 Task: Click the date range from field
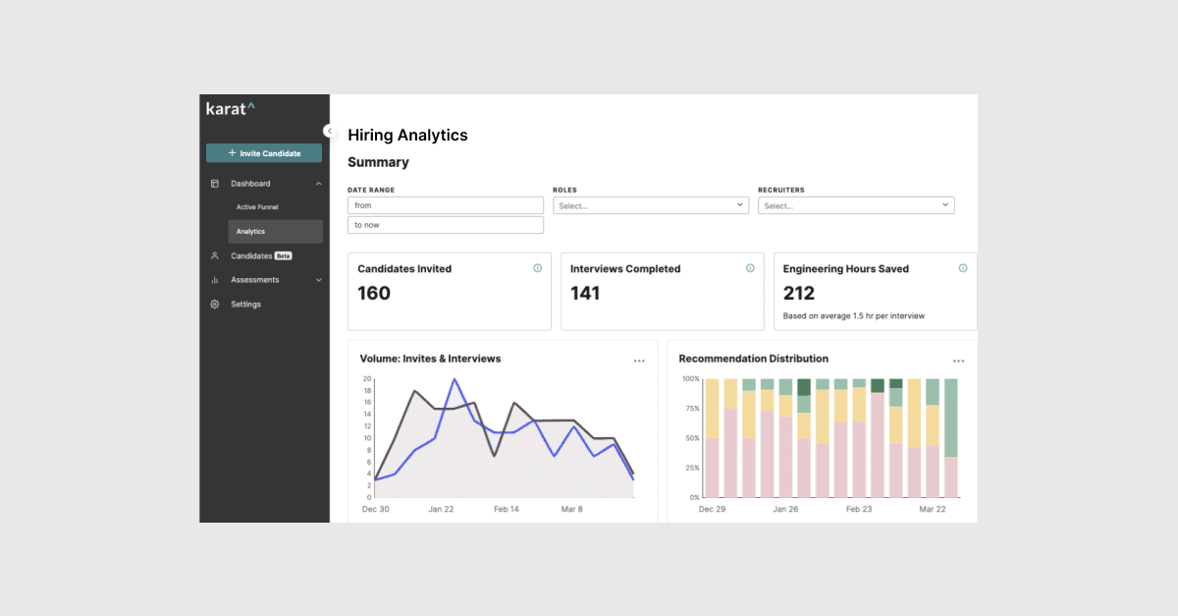pyautogui.click(x=445, y=204)
